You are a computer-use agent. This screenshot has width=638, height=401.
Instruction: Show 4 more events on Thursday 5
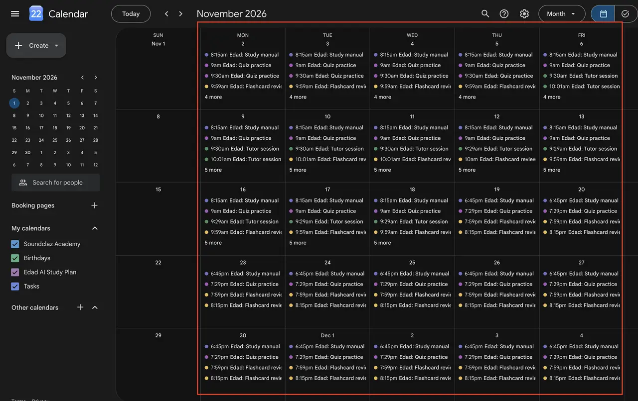pyautogui.click(x=467, y=97)
